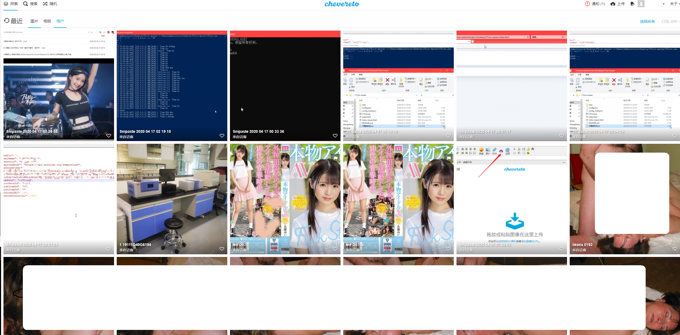Image resolution: width=680 pixels, height=335 pixels.
Task: Toggle the heart on the 1 19111Q40G6194 photo
Action: 222,249
